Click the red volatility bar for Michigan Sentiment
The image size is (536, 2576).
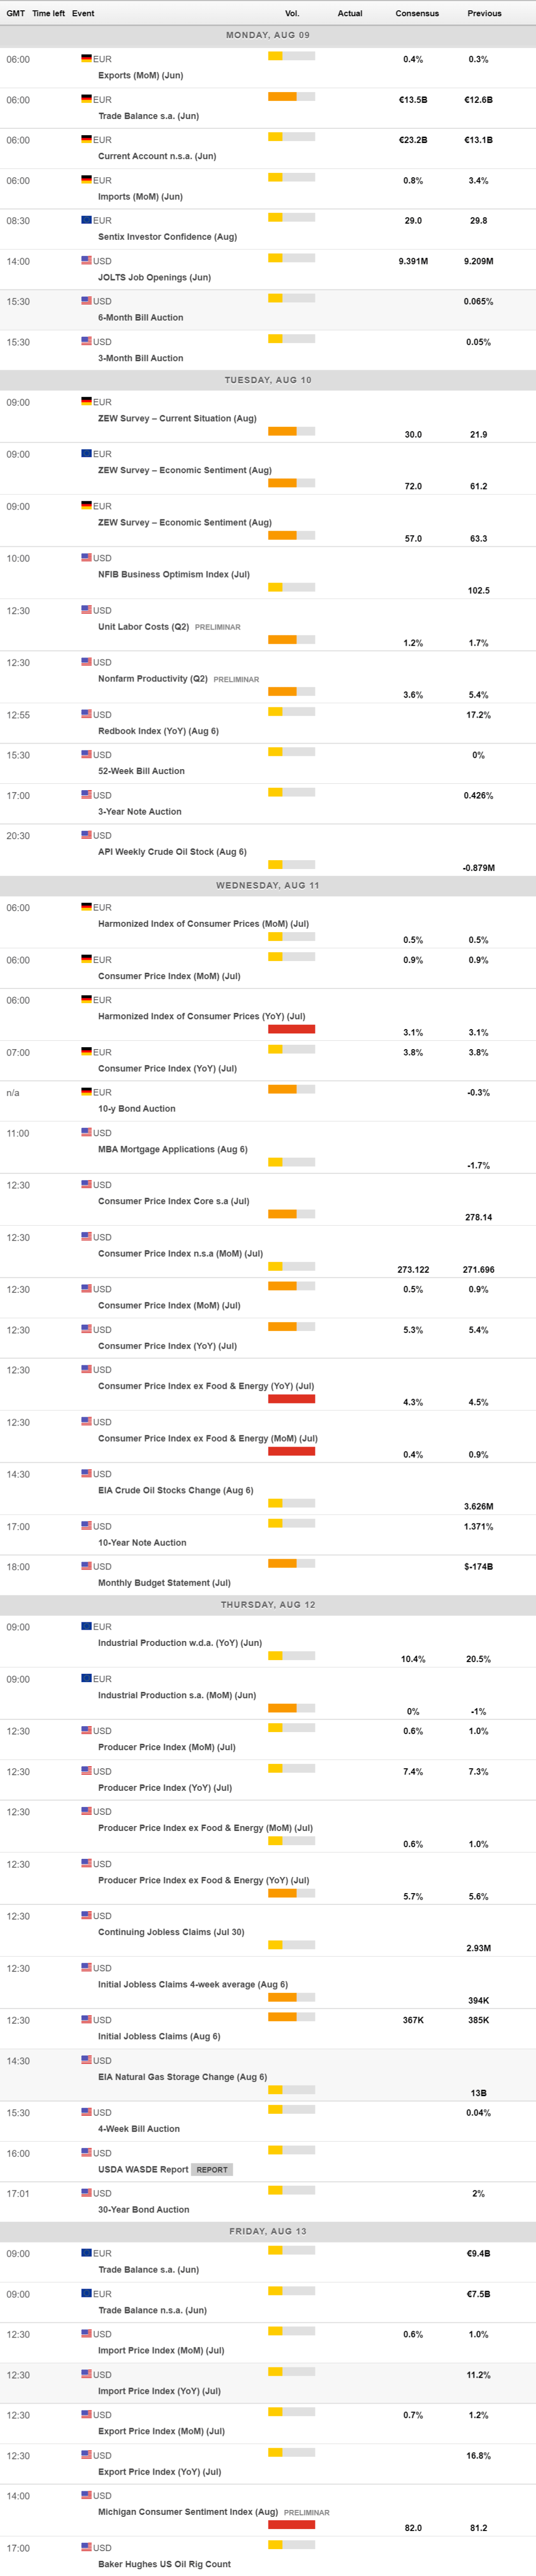pyautogui.click(x=291, y=2524)
